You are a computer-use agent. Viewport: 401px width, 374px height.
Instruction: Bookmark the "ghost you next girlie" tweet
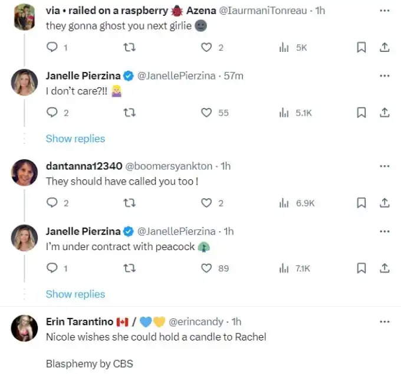coord(361,47)
